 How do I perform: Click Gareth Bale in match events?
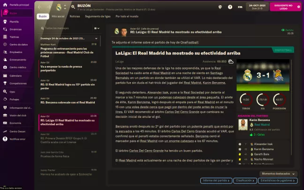(x=261, y=154)
